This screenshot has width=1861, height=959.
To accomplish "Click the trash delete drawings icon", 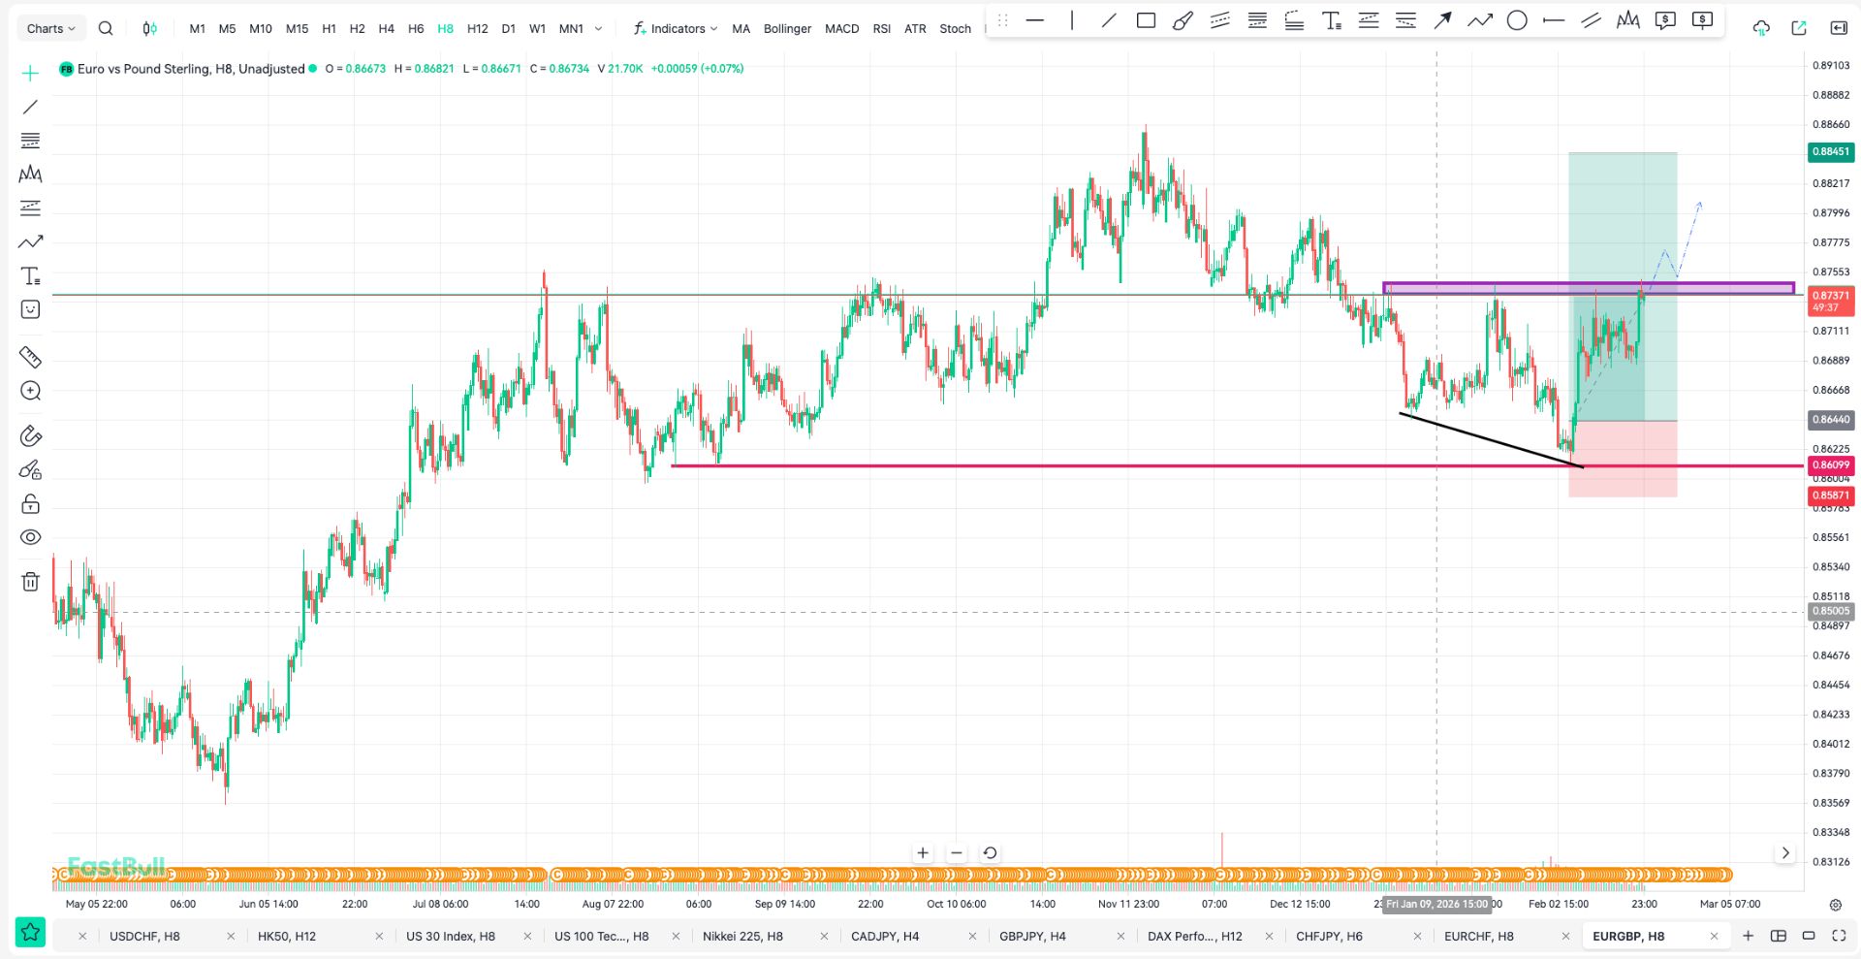I will pos(30,582).
